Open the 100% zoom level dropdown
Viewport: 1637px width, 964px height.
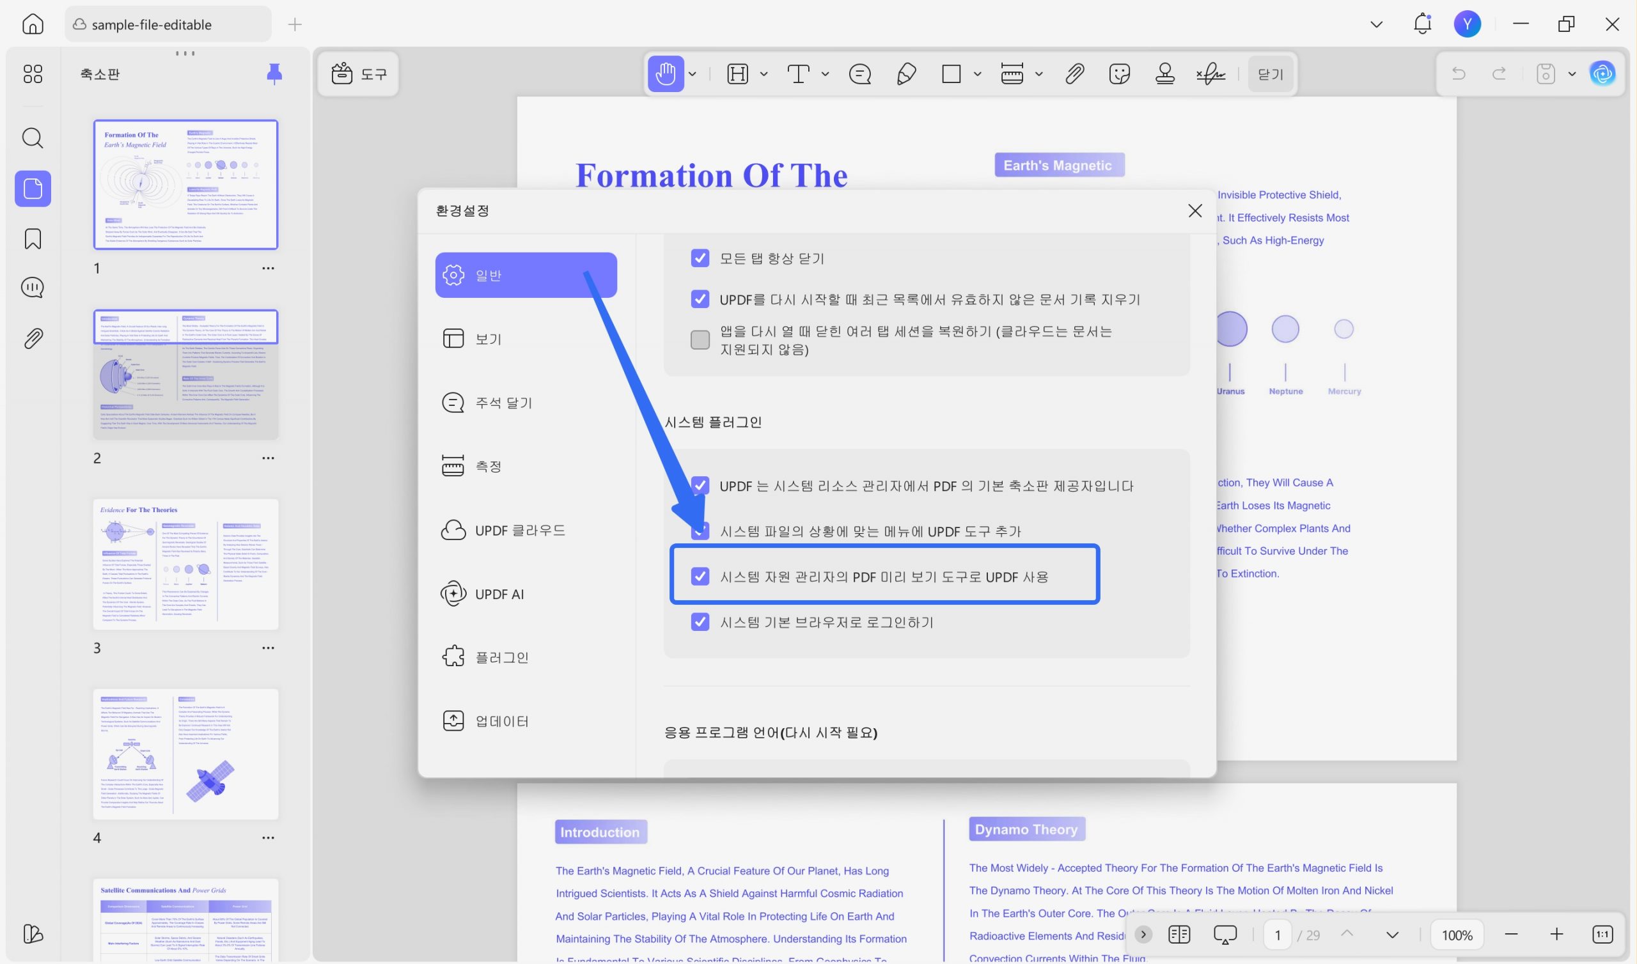click(1457, 935)
